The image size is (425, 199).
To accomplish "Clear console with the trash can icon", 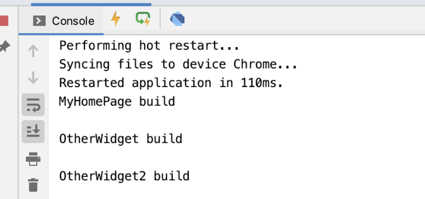I will click(x=33, y=185).
